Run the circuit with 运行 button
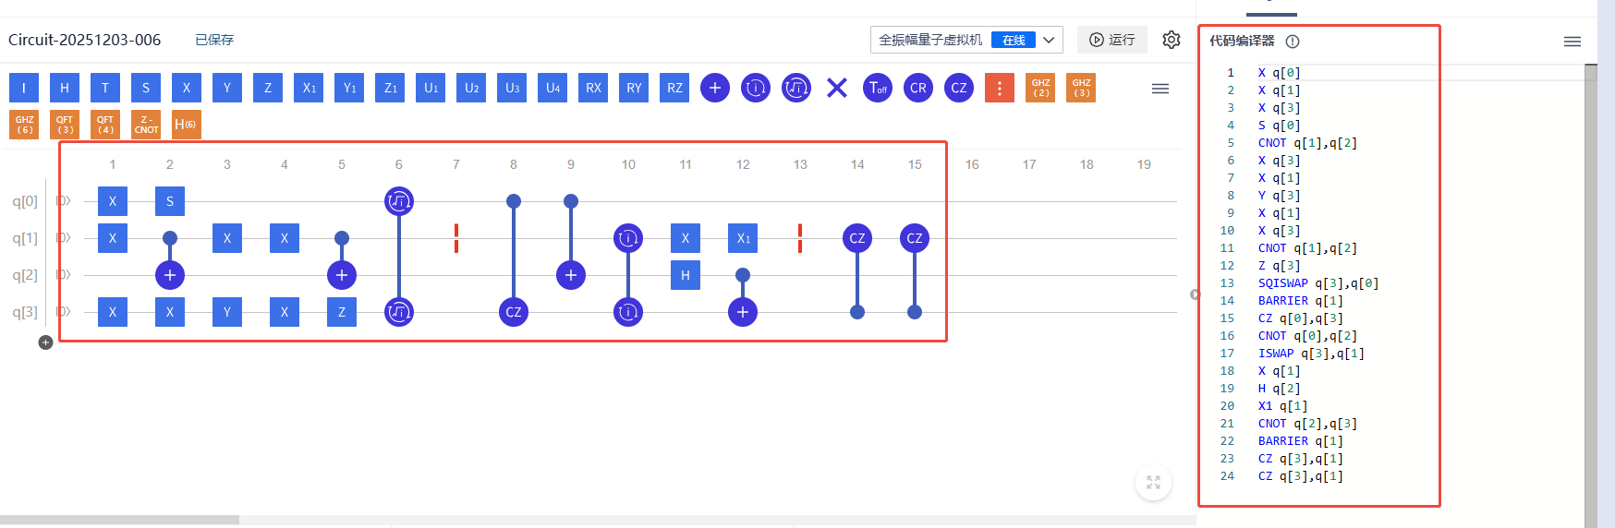 pos(1112,40)
